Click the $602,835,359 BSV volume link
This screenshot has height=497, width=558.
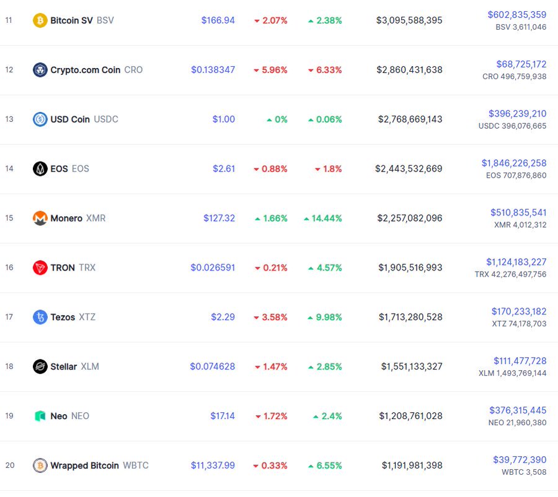[516, 15]
